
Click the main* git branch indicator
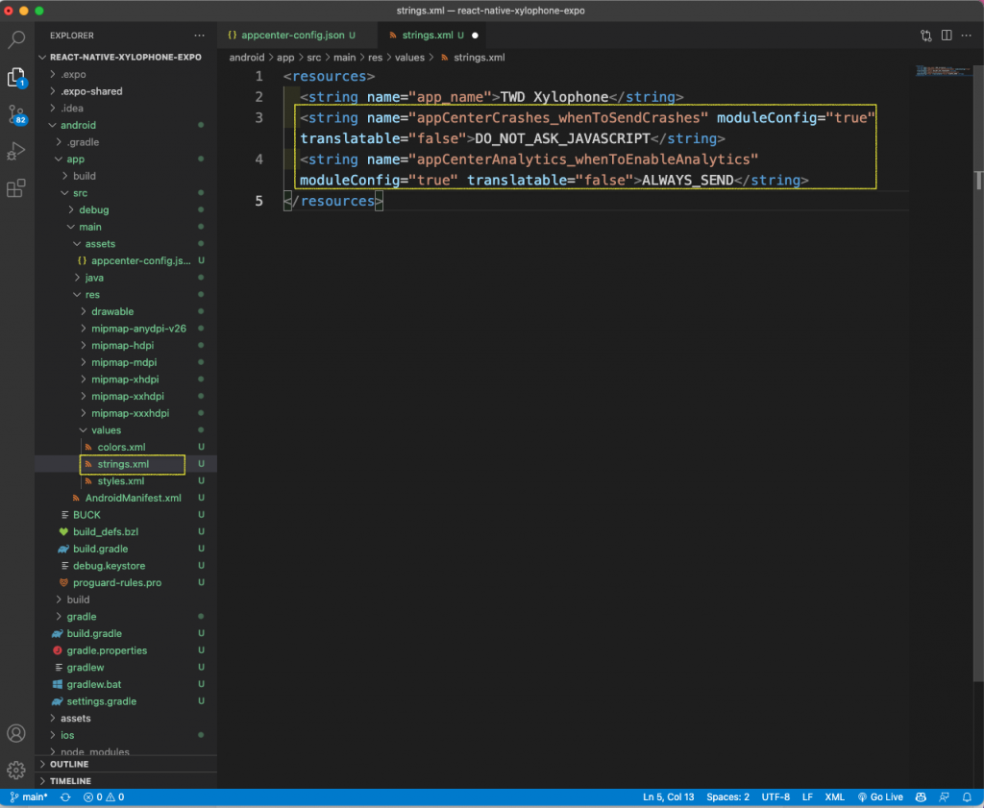point(29,797)
